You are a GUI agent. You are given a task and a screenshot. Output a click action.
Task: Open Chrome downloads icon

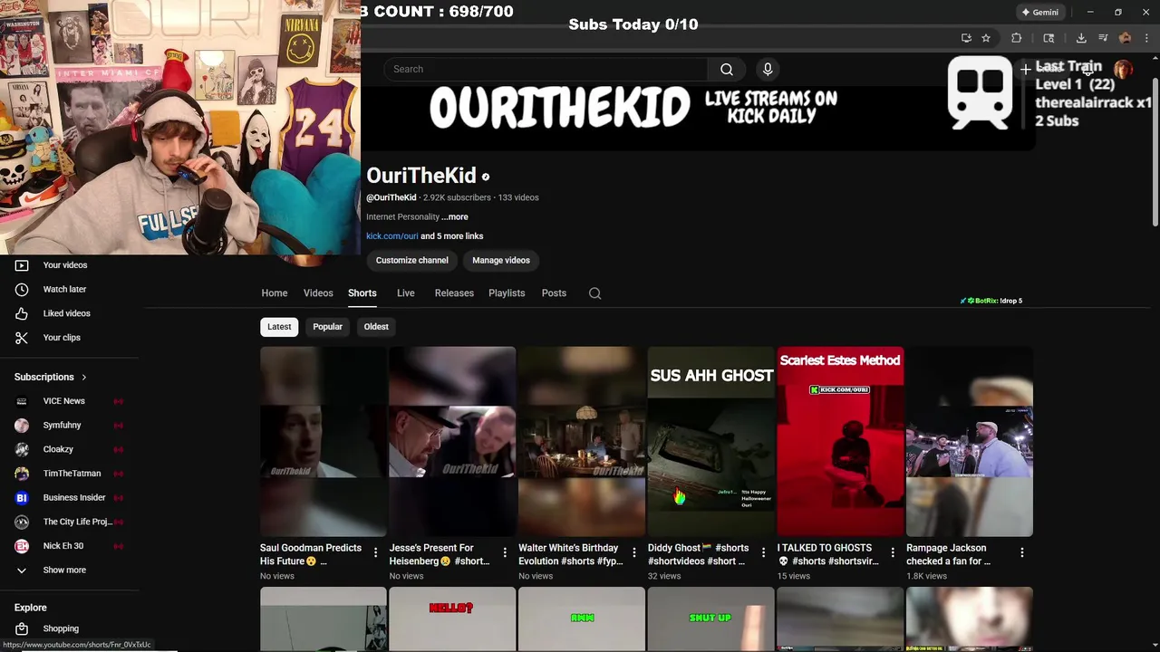click(x=1081, y=38)
